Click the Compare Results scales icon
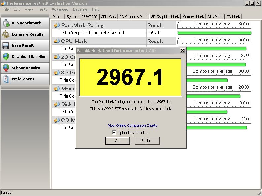The height and width of the screenshot is (196, 262). (x=6, y=34)
